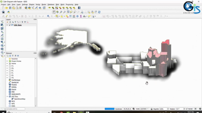This screenshot has width=202, height=113.
Task: Open project folder icon in toolbar
Action: click(7, 8)
